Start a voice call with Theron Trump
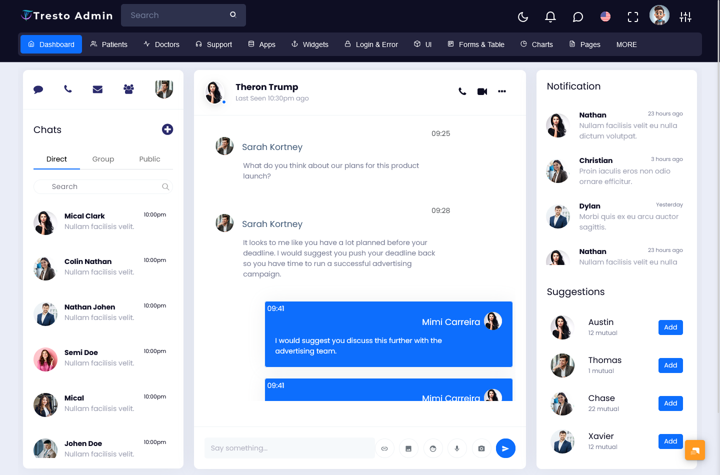Viewport: 720px width, 475px height. click(461, 91)
